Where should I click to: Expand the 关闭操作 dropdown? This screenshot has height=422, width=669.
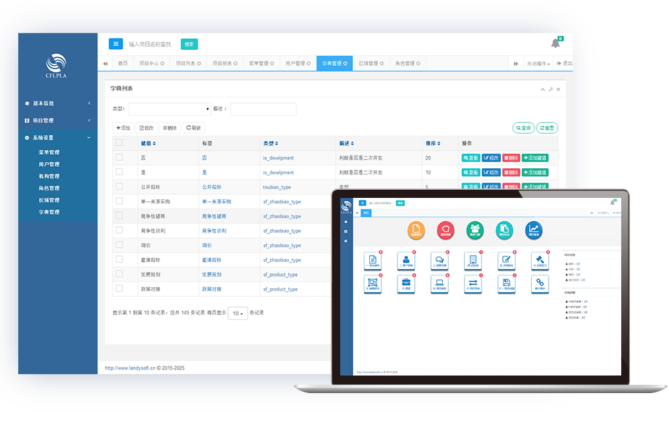pyautogui.click(x=538, y=64)
